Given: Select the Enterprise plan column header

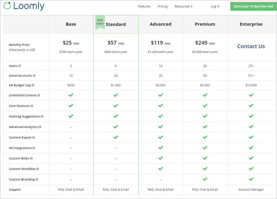Looking at the screenshot, I should pyautogui.click(x=251, y=24).
